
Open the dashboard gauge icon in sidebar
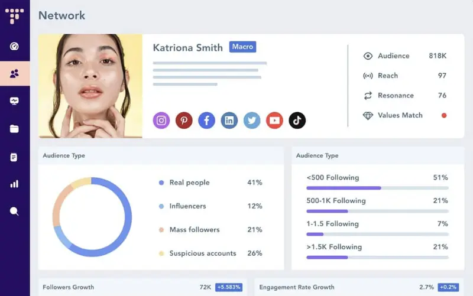pyautogui.click(x=15, y=46)
